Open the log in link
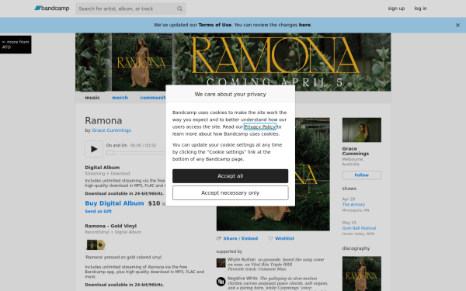Image resolution: width=466 pixels, height=291 pixels. [420, 9]
